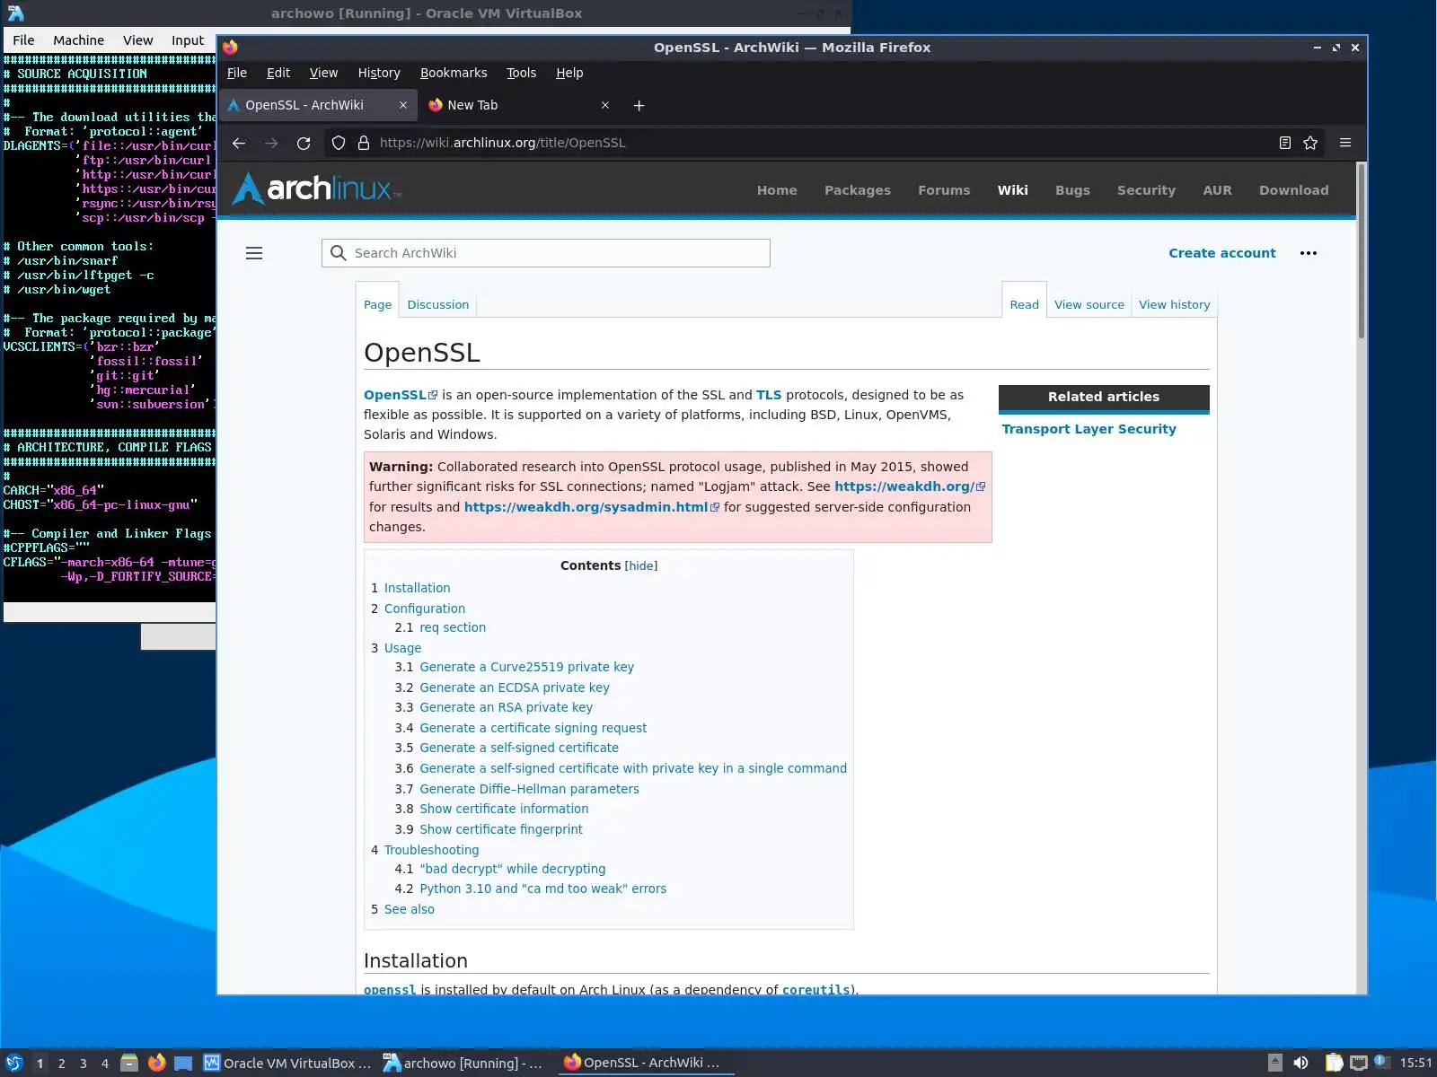The image size is (1437, 1077).
Task: Open Firefox Bookmarks menu
Action: (x=454, y=73)
